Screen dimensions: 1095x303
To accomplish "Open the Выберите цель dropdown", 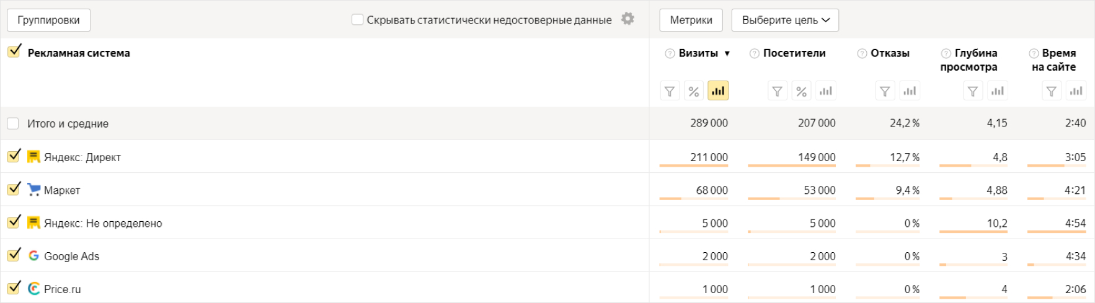I will tap(785, 20).
